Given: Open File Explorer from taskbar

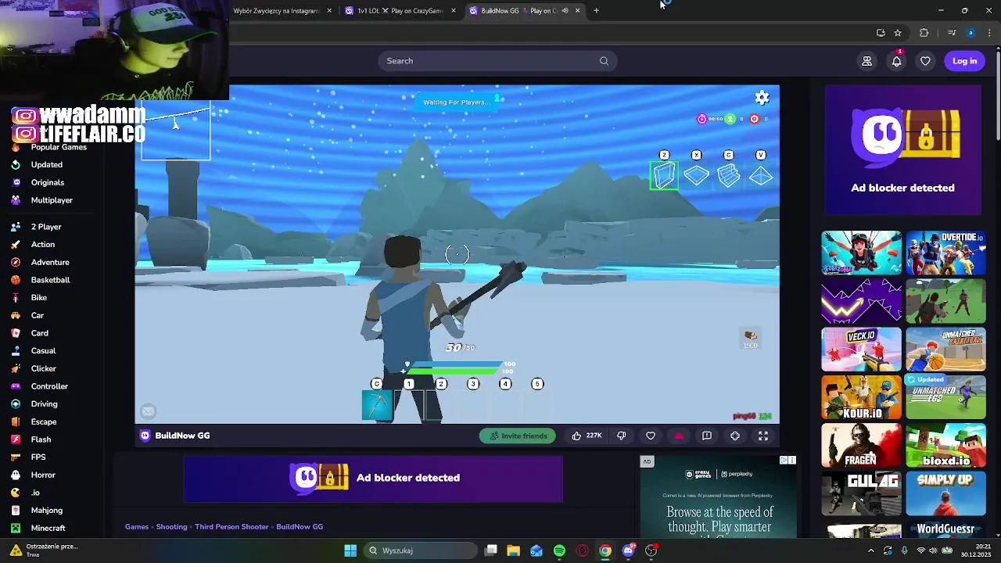Looking at the screenshot, I should [513, 550].
